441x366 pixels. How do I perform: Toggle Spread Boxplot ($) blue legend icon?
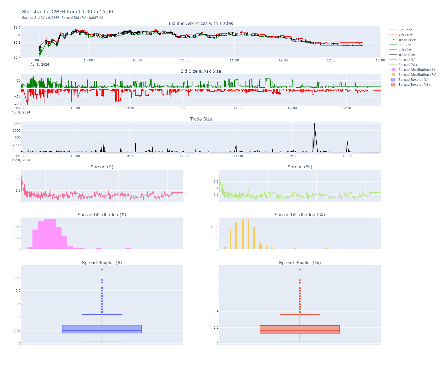393,80
